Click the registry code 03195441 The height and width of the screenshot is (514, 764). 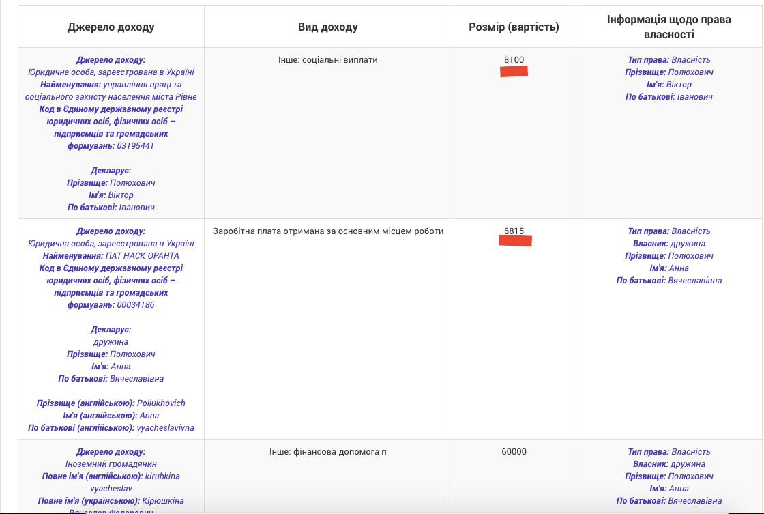[136, 146]
